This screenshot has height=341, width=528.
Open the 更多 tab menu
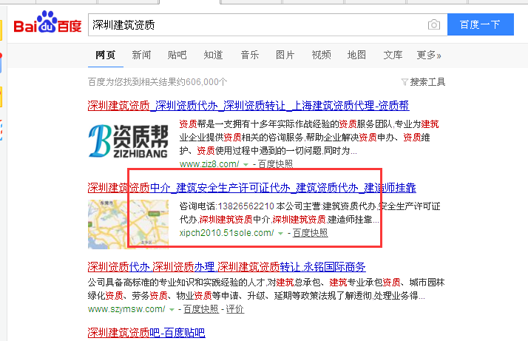coord(428,55)
